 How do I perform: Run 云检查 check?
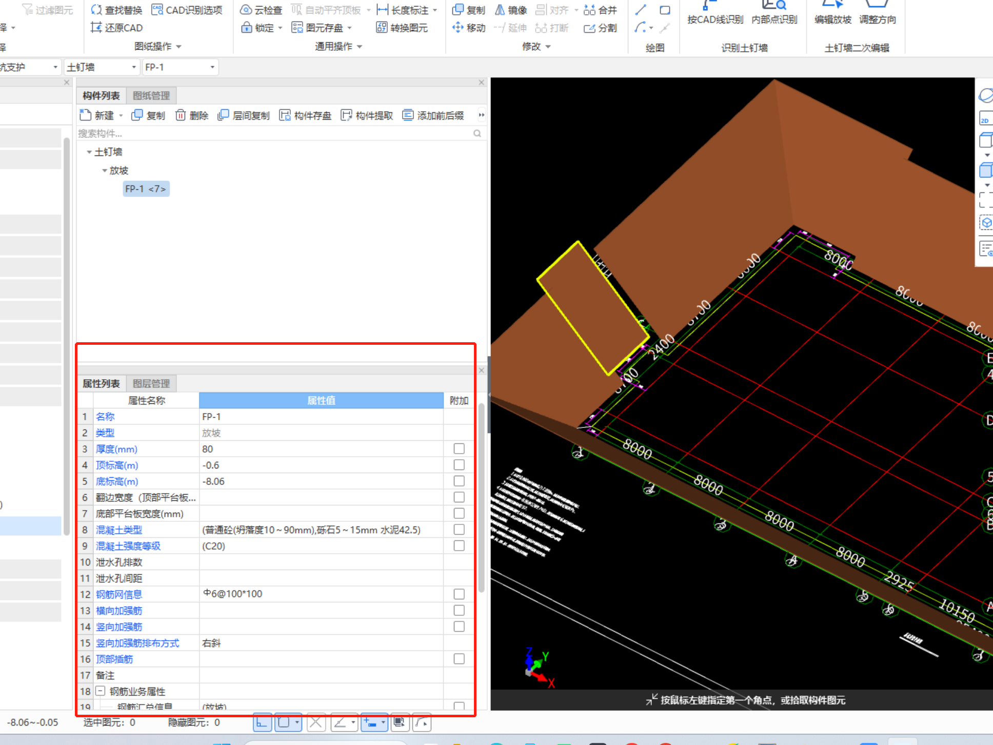point(261,10)
